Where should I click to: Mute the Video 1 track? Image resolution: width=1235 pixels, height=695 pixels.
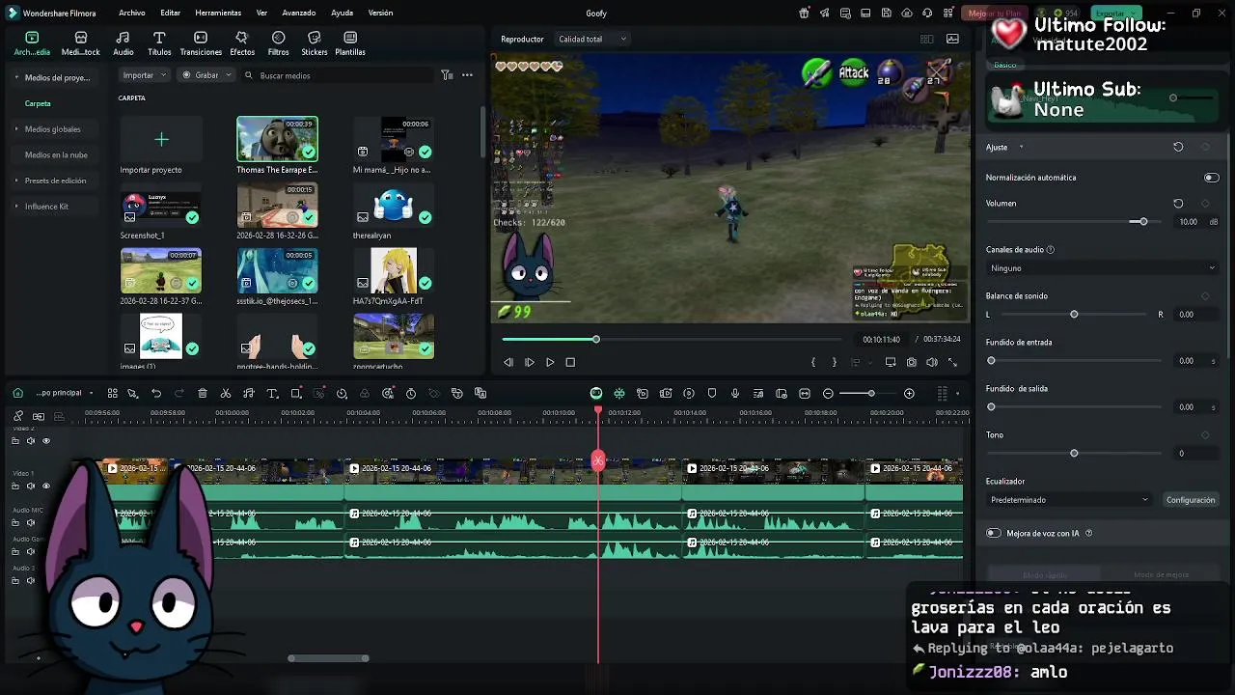[x=30, y=486]
